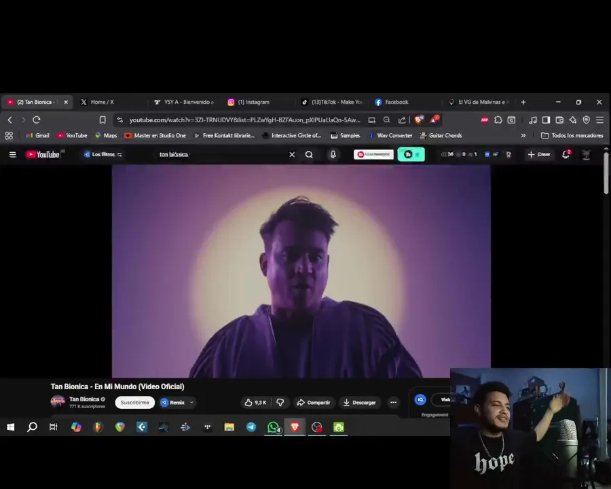611x489 pixels.
Task: Open the share page icon in the address bar
Action: click(x=402, y=120)
